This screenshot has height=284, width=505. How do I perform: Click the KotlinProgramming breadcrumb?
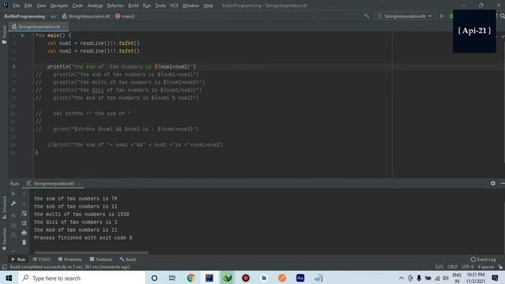pyautogui.click(x=24, y=16)
